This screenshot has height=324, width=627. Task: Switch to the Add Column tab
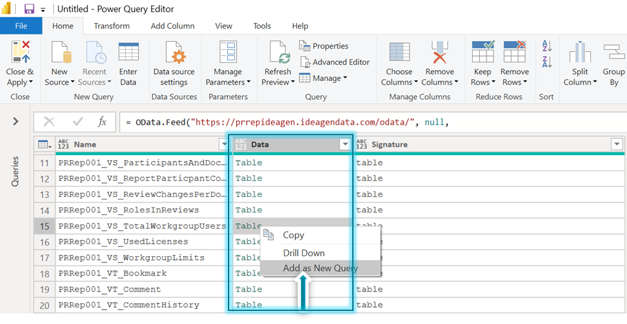[173, 26]
